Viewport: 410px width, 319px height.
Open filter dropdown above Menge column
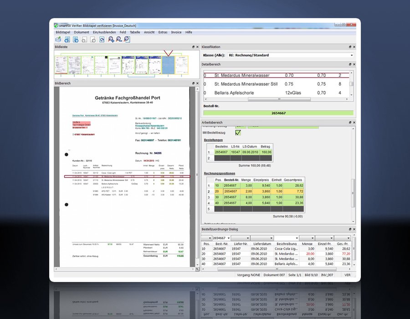313,238
